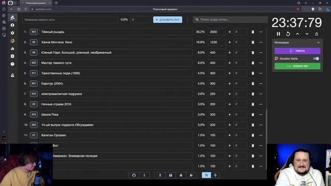Open statistics bar chart icon in sidebar
Viewport: 331px width, 186px height.
[12, 49]
